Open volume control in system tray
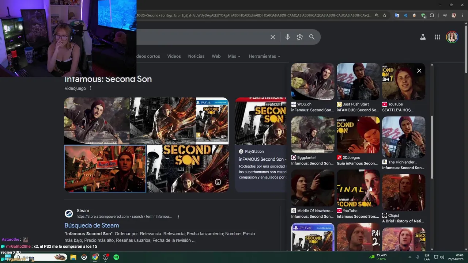The height and width of the screenshot is (263, 468). click(442, 257)
